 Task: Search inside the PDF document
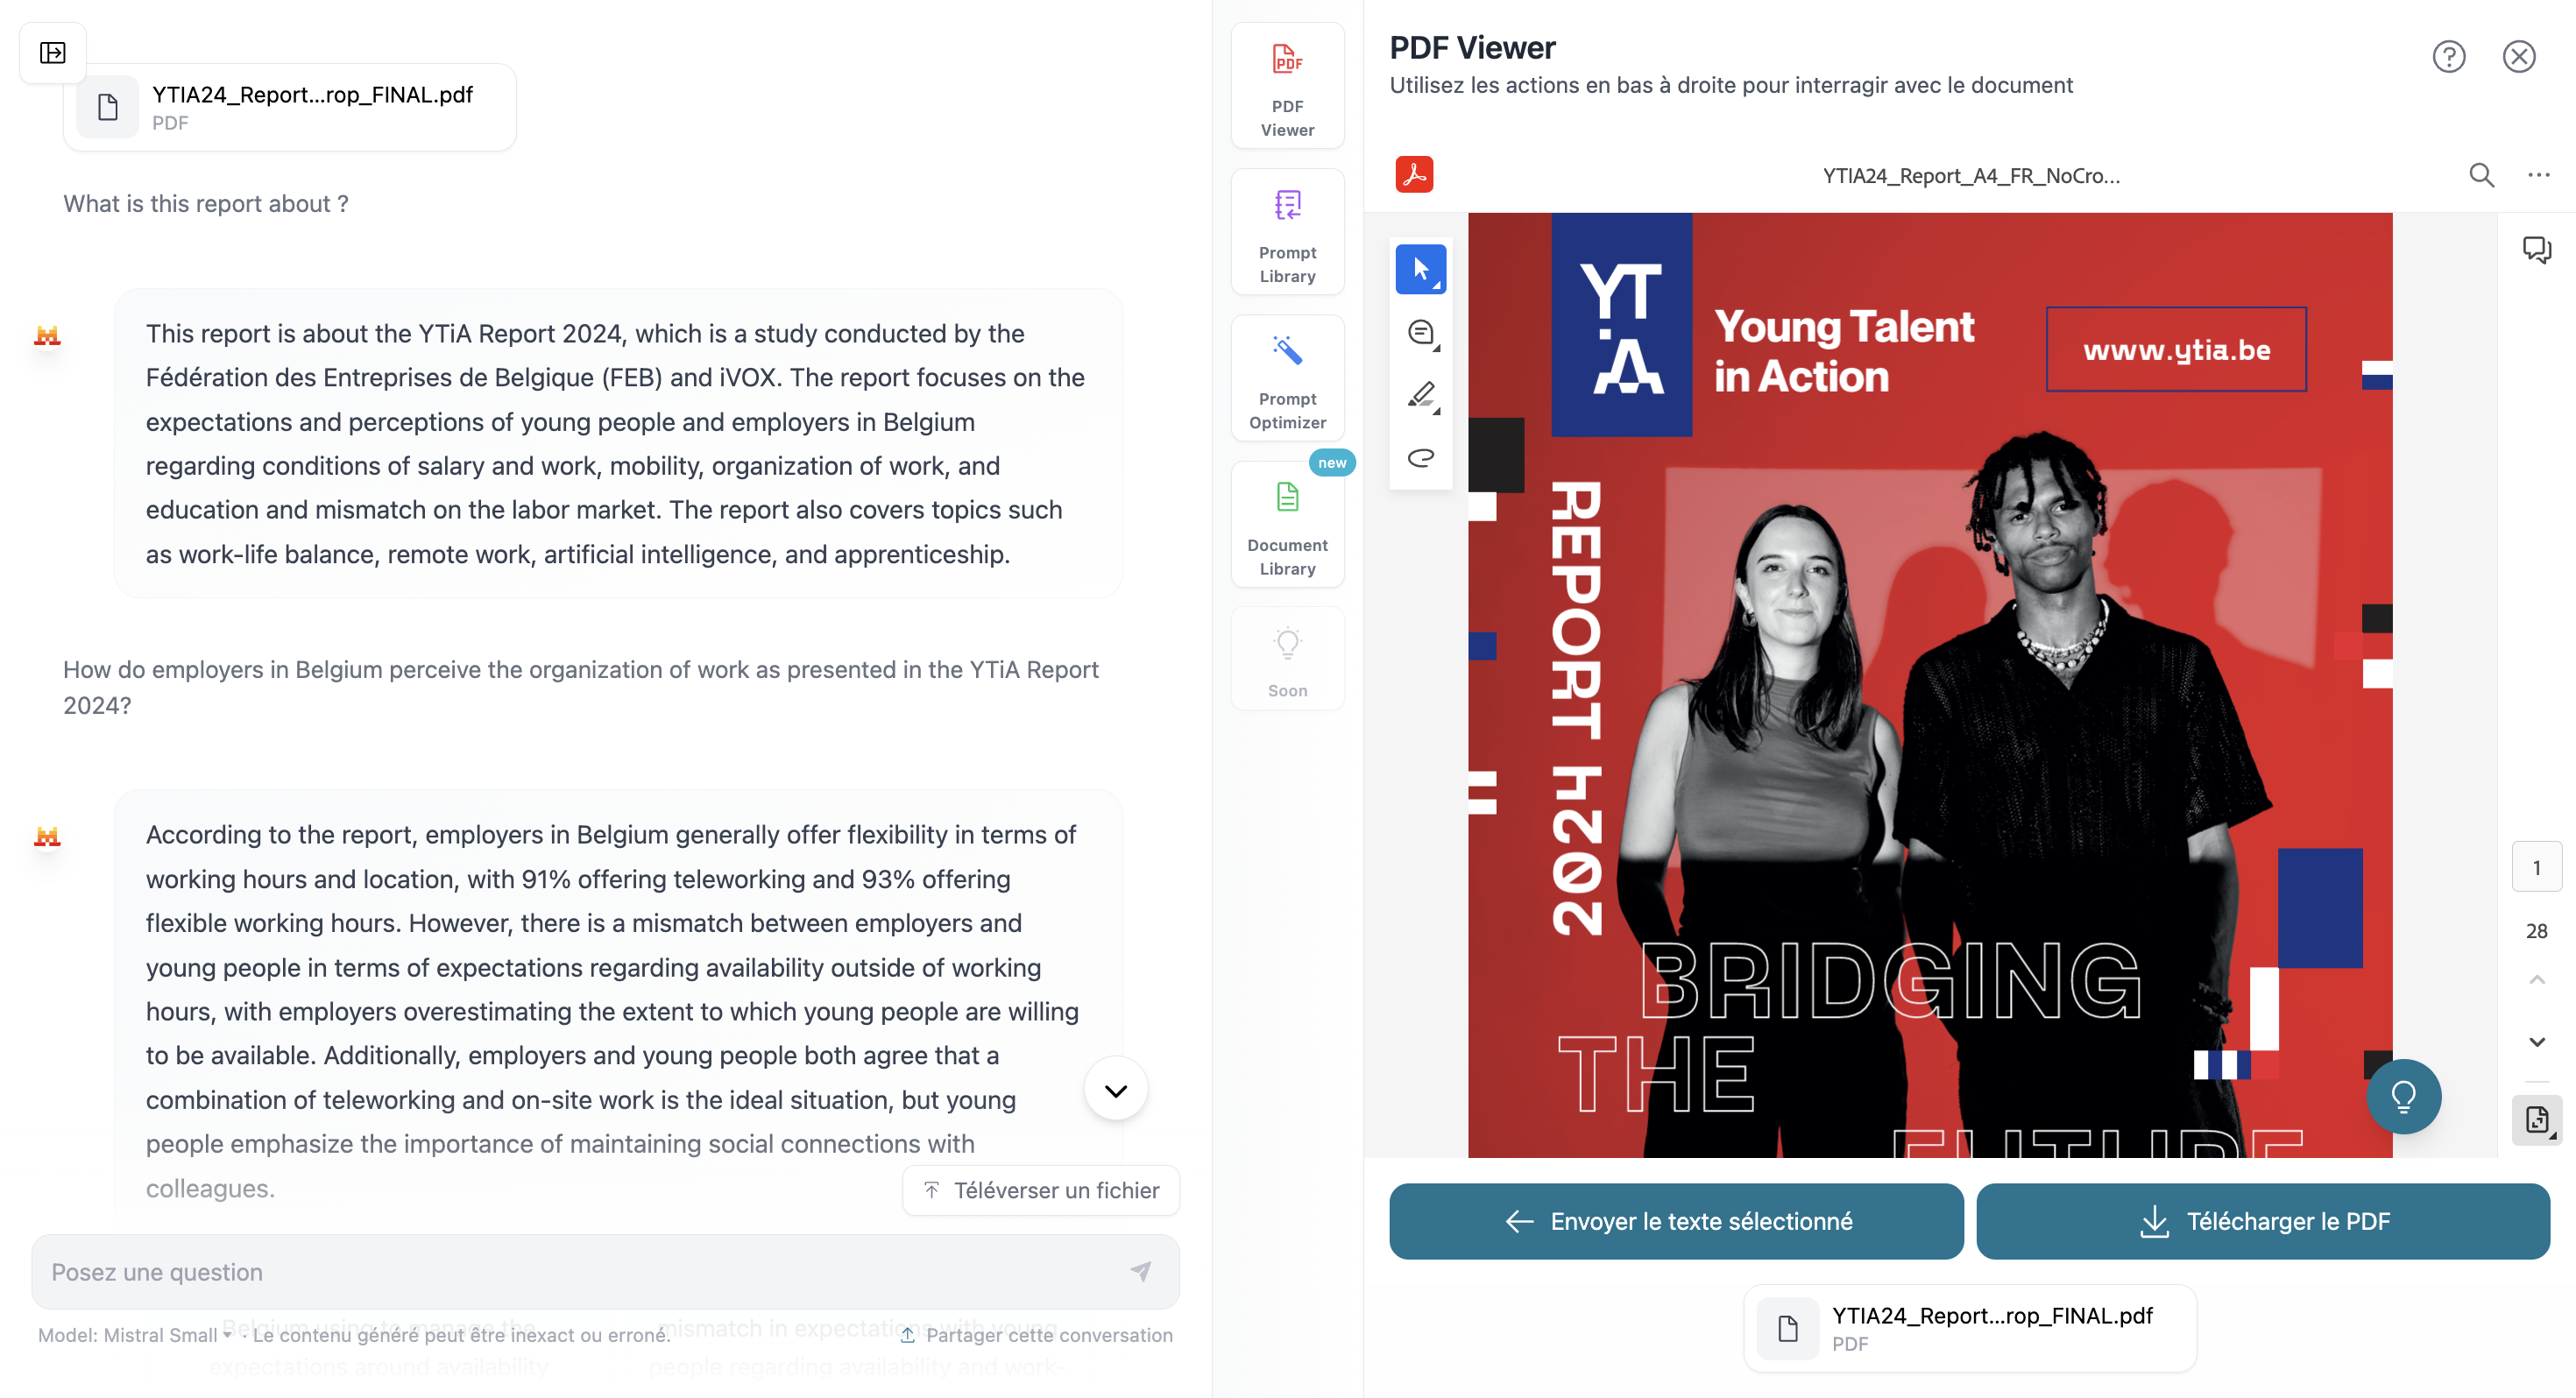[x=2481, y=176]
